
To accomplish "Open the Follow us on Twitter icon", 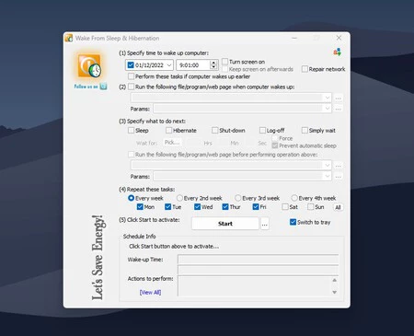I will point(103,87).
